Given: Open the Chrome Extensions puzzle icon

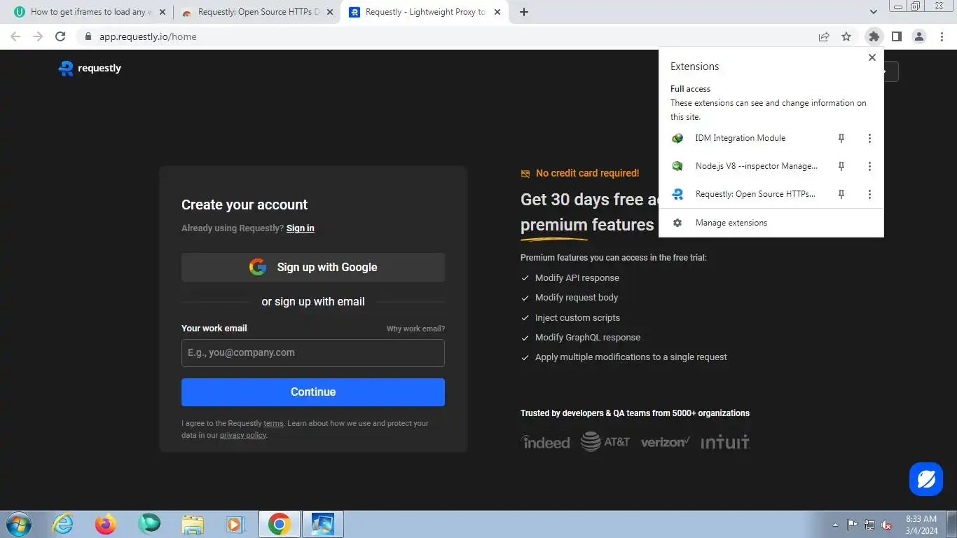Looking at the screenshot, I should 874,36.
